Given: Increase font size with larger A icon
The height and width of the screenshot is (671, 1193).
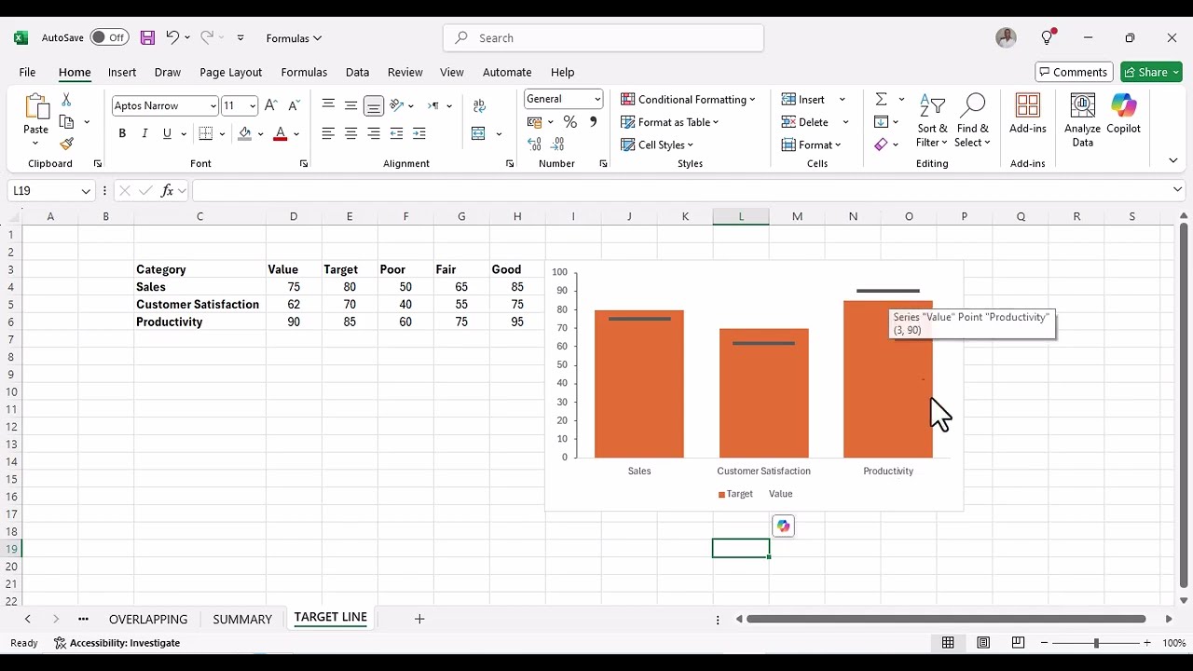Looking at the screenshot, I should tap(270, 106).
